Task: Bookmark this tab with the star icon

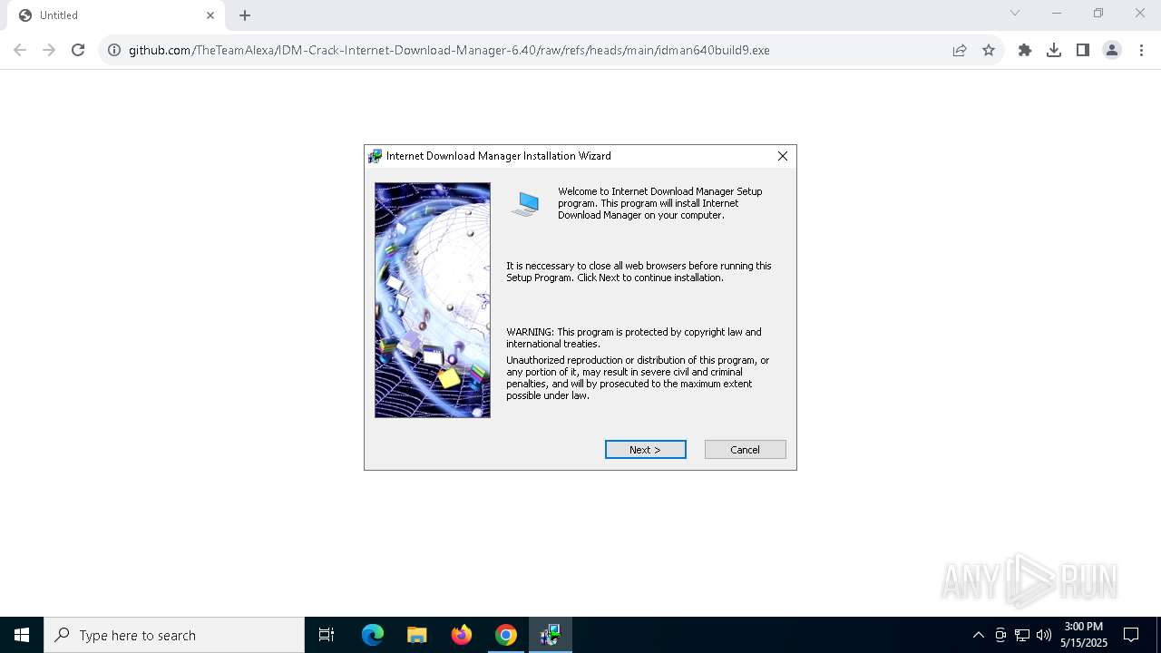Action: [x=989, y=50]
